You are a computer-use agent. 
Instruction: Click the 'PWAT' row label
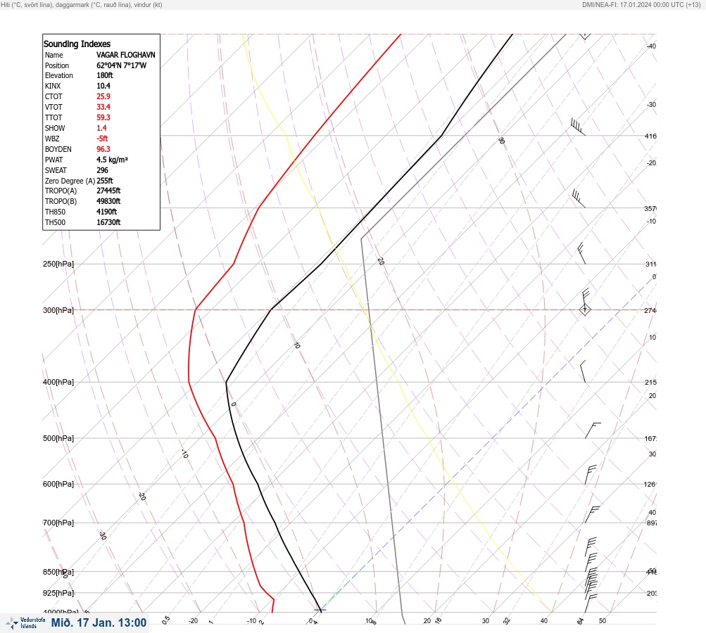53,160
